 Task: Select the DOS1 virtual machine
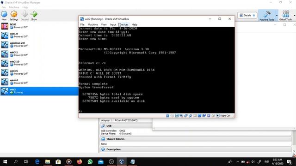(39, 26)
